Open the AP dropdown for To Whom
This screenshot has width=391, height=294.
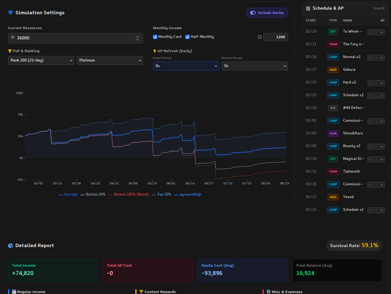(x=376, y=32)
